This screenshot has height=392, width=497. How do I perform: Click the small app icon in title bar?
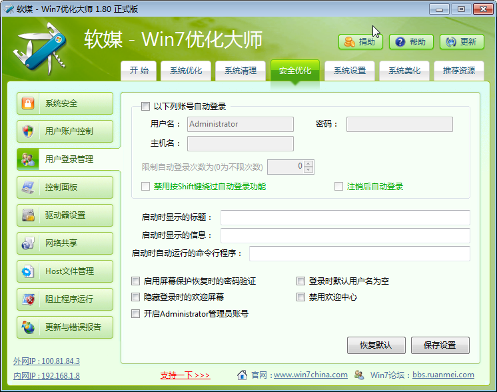pyautogui.click(x=9, y=9)
